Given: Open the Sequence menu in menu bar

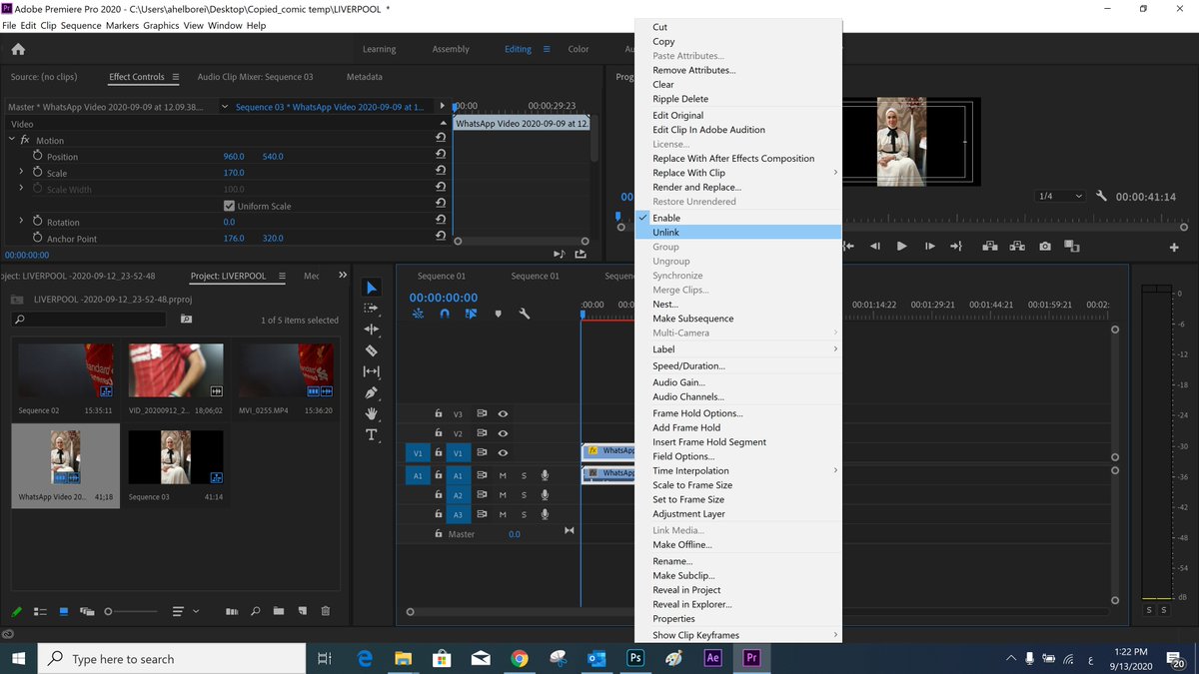Looking at the screenshot, I should (81, 25).
